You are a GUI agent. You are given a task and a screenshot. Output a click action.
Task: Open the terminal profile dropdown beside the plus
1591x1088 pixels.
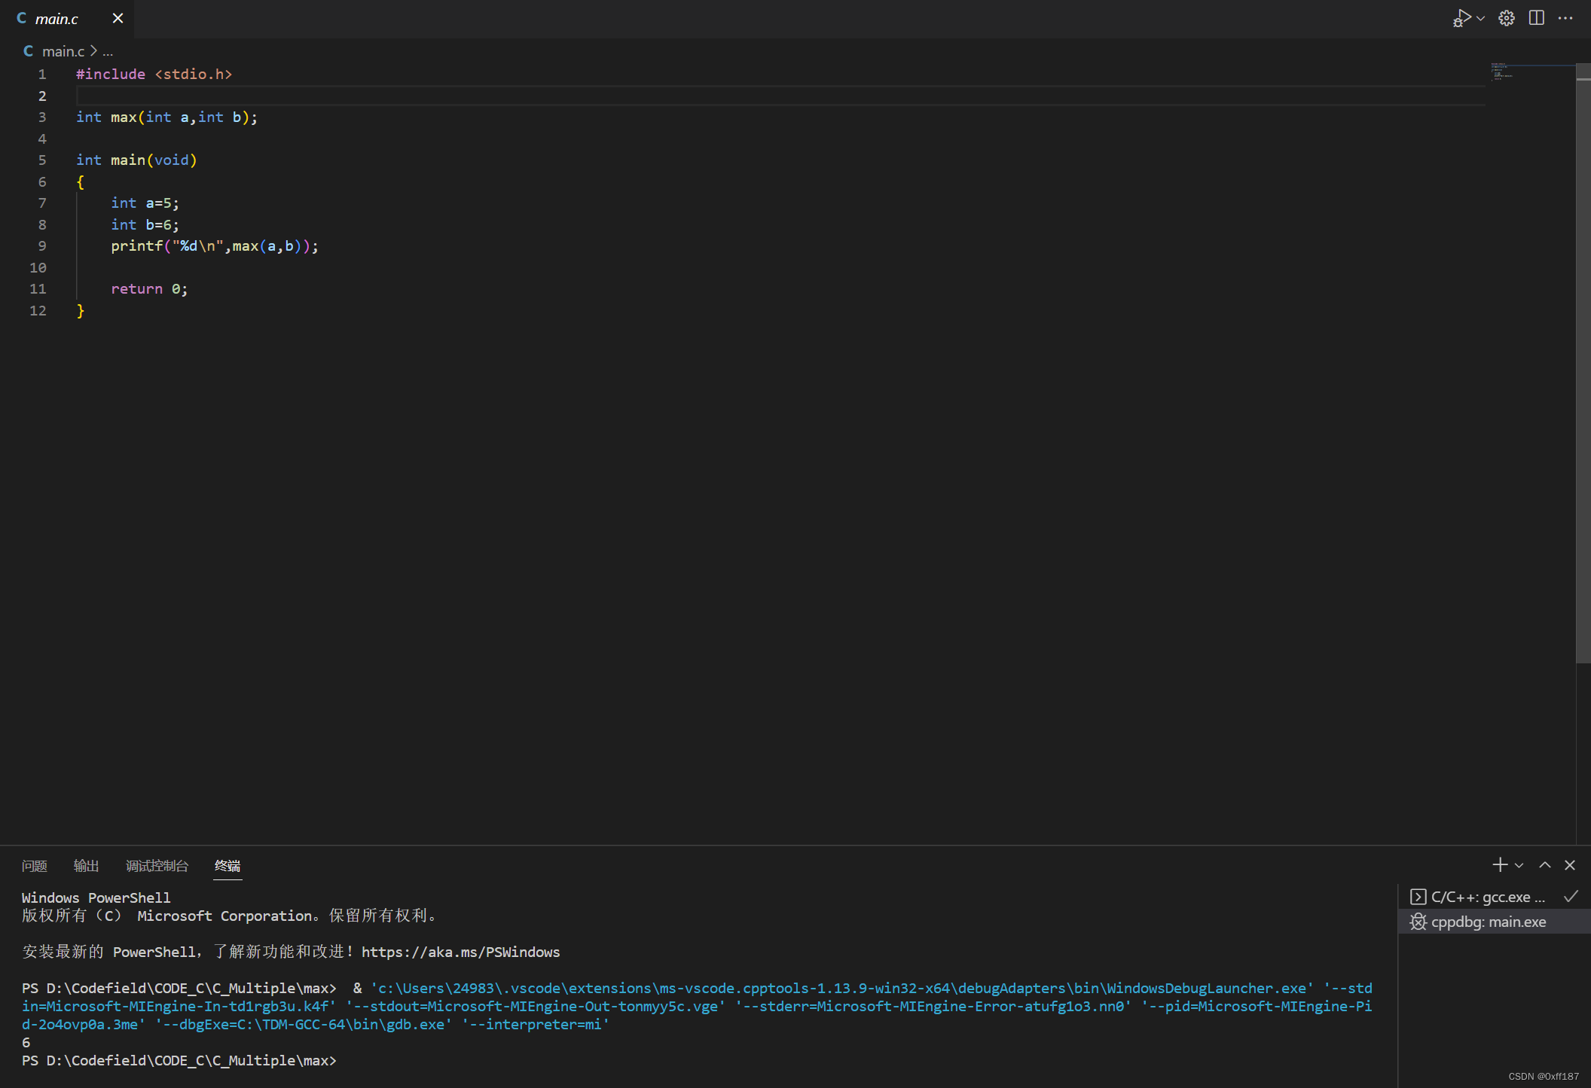(1519, 865)
